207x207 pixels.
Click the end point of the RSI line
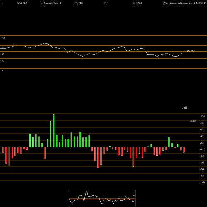coord(183,52)
